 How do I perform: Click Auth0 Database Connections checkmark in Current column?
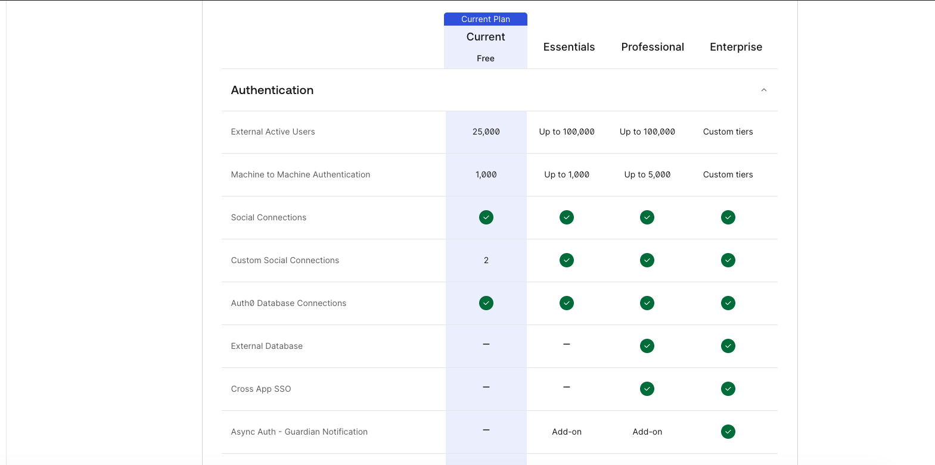[486, 303]
